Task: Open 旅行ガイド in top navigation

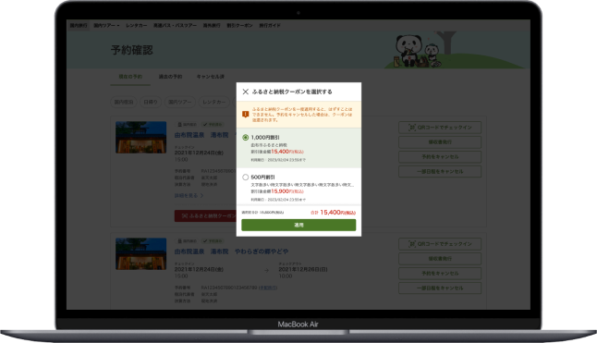Action: pos(270,26)
